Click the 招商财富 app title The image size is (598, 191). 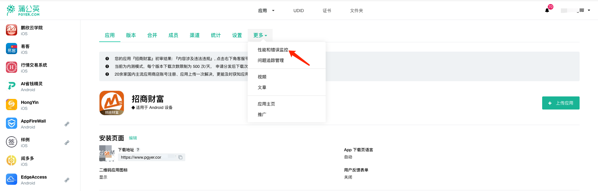pos(148,99)
